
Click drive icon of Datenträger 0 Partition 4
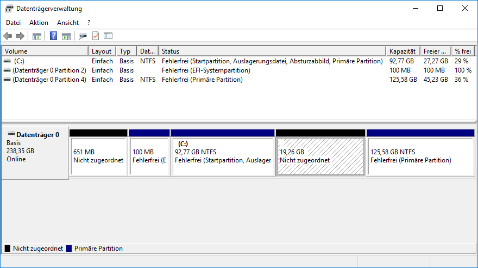coord(7,79)
